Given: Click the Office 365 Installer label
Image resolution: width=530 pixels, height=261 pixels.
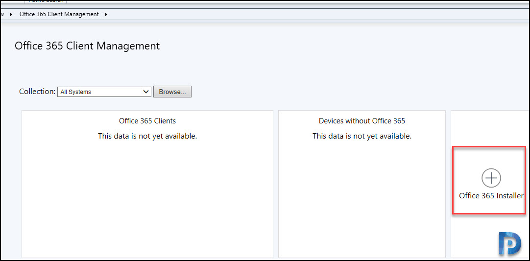Looking at the screenshot, I should pyautogui.click(x=491, y=196).
